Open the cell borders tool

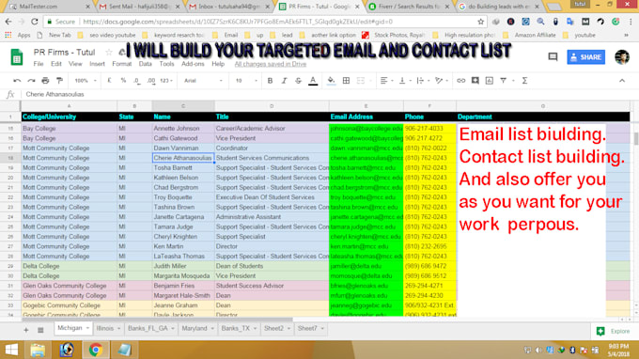(x=346, y=81)
